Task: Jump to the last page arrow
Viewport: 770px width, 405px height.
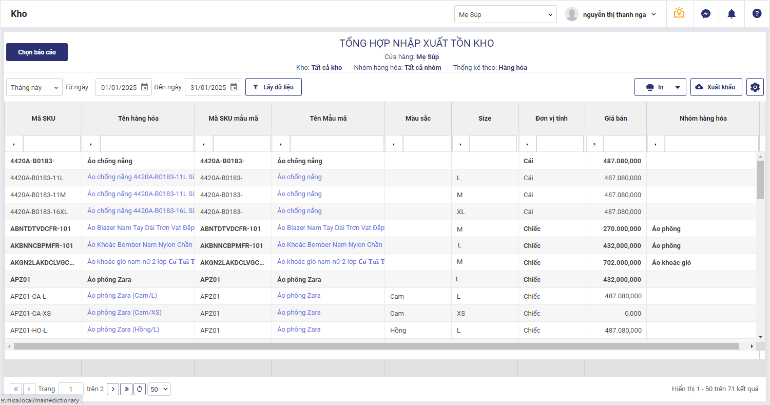Action: pos(126,389)
